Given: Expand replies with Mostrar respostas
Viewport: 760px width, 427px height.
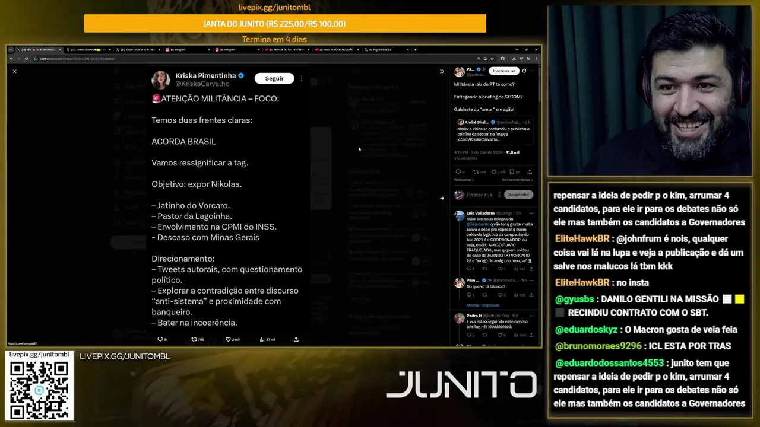Looking at the screenshot, I should pyautogui.click(x=483, y=305).
